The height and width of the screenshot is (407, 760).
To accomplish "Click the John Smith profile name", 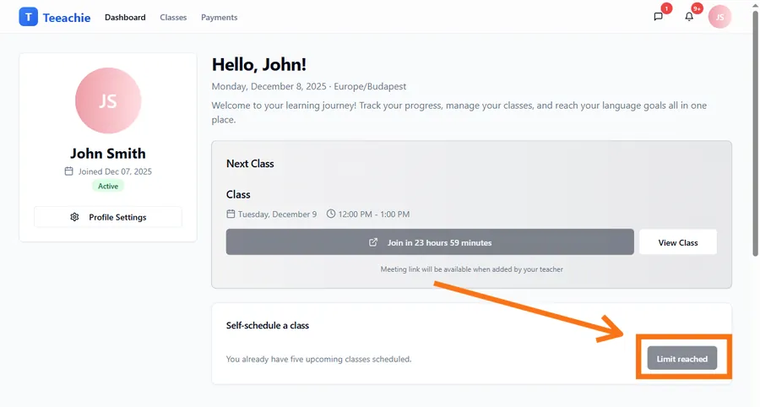I will tap(108, 154).
